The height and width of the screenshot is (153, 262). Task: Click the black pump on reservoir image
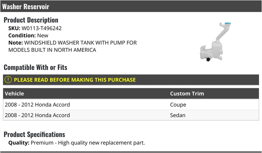click(208, 60)
